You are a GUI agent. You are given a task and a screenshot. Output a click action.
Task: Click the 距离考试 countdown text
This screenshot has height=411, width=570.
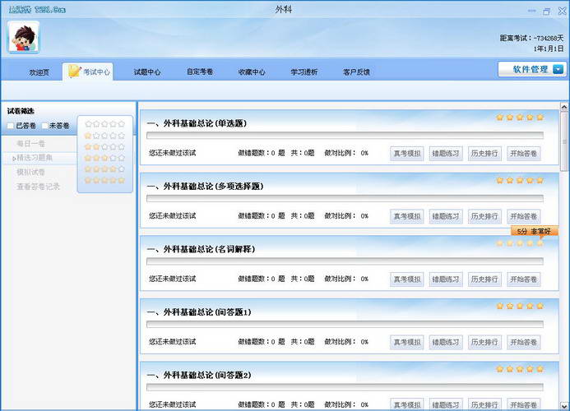click(531, 38)
